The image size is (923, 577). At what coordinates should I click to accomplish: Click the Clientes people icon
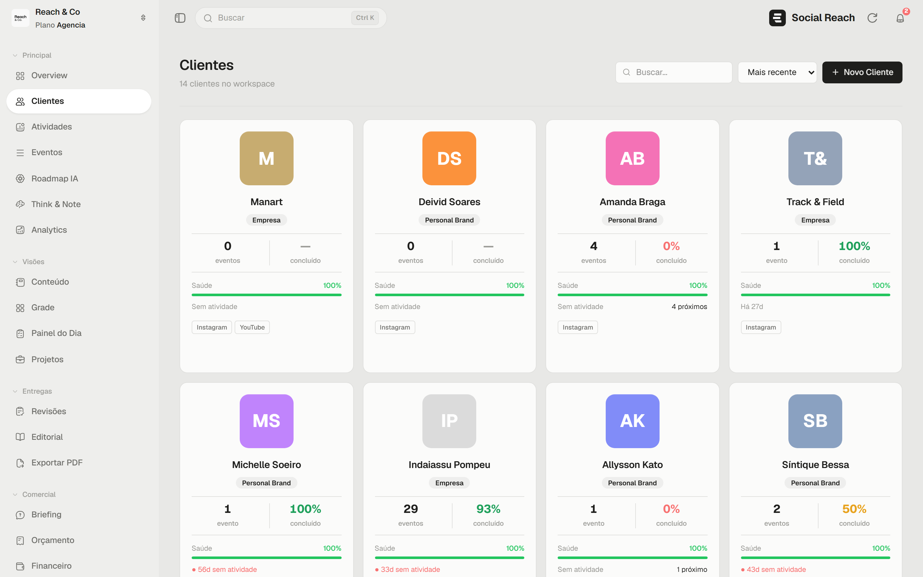[20, 101]
